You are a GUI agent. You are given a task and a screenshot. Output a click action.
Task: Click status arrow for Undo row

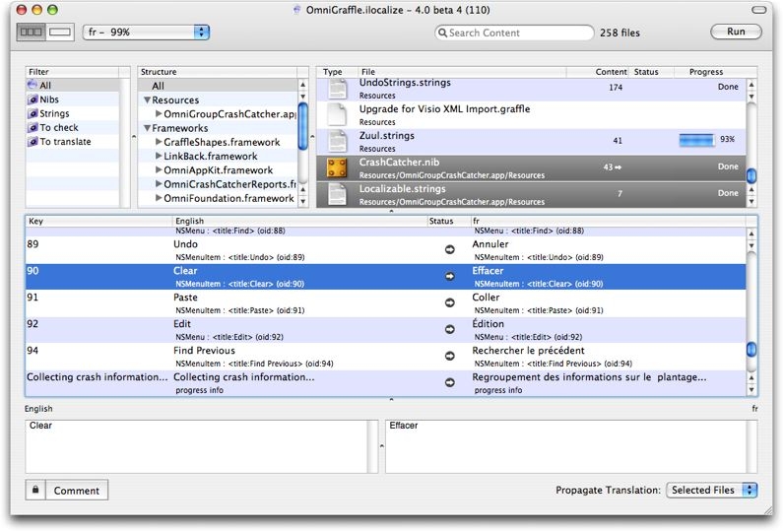tap(449, 249)
